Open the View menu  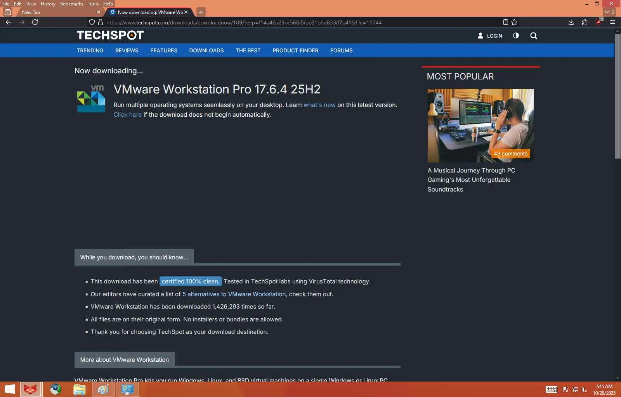click(x=31, y=4)
